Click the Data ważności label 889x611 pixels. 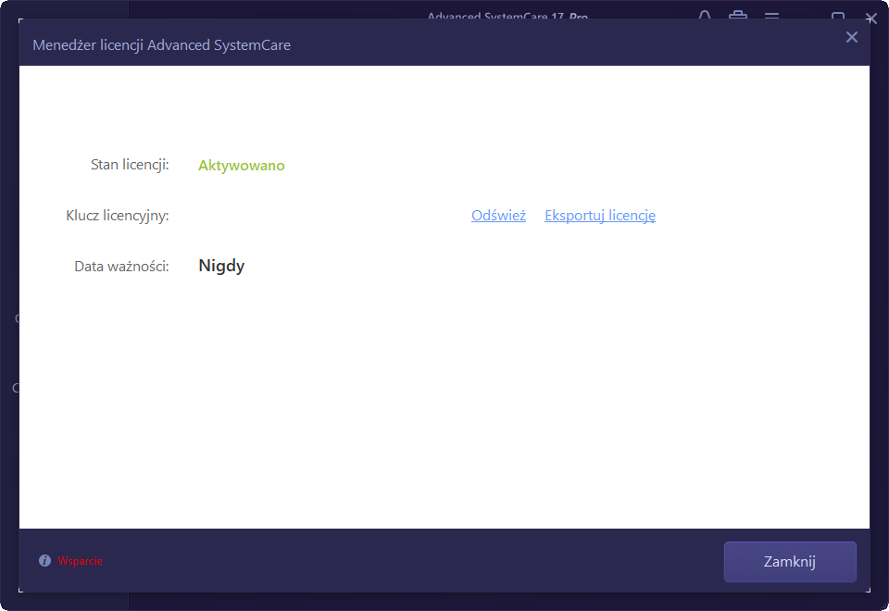[x=122, y=267]
